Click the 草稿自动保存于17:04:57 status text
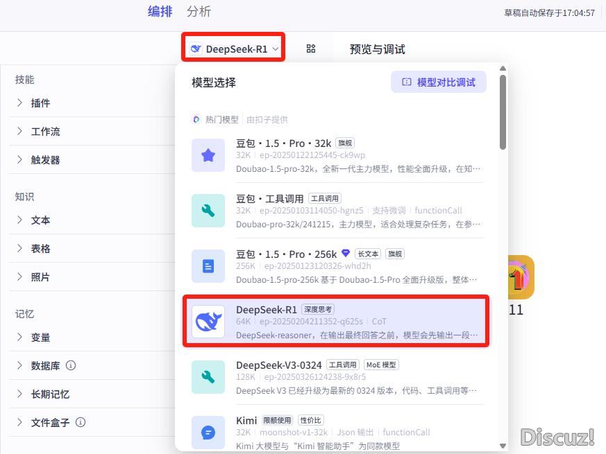 [x=549, y=12]
